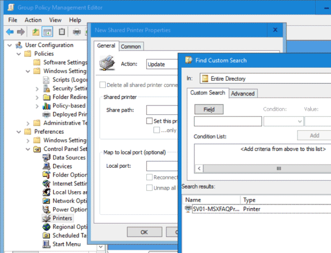
Task: Expand the Folder Redirection node
Action: [37, 97]
